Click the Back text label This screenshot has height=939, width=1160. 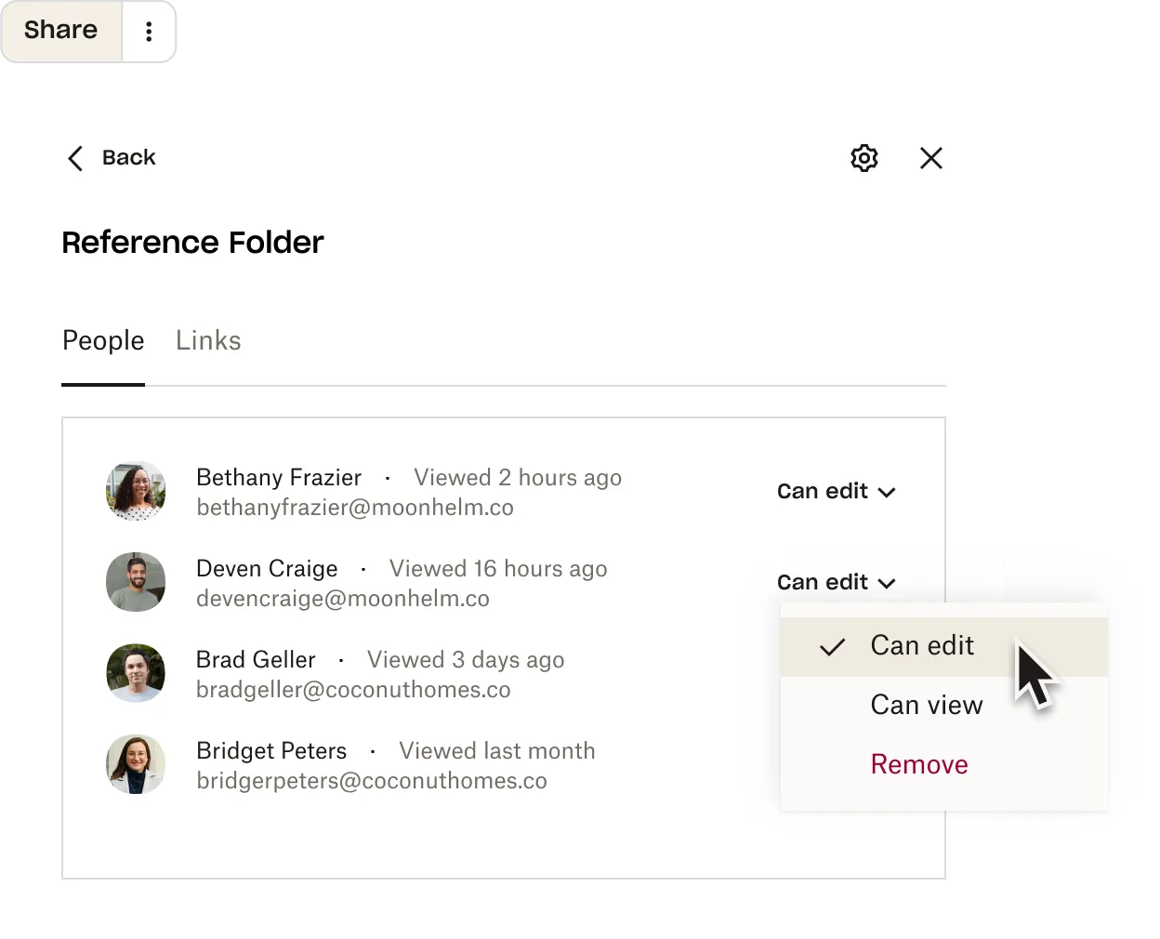129,158
